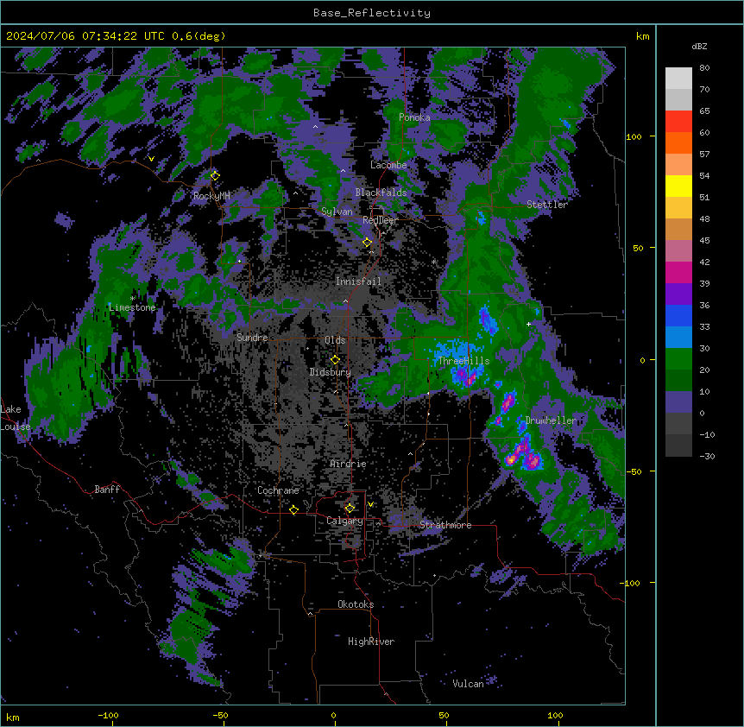Click the white asterisk marker east of Innisfail
Image resolution: width=744 pixels, height=727 pixels.
[x=433, y=262]
